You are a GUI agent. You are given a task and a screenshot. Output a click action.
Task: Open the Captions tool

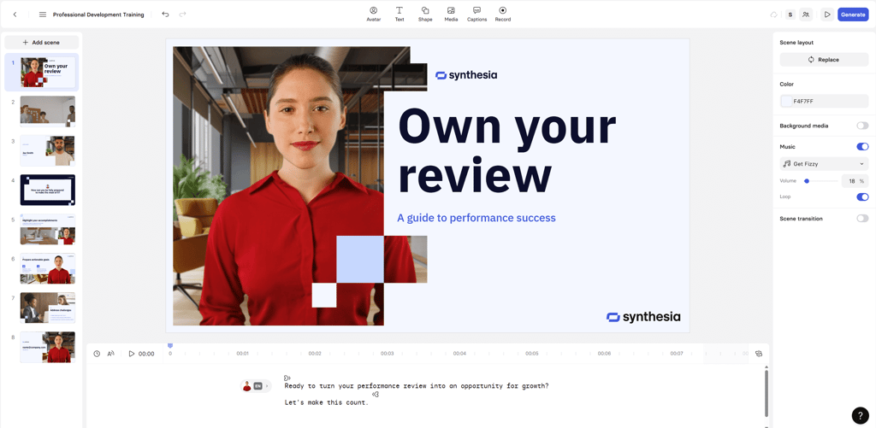point(477,14)
